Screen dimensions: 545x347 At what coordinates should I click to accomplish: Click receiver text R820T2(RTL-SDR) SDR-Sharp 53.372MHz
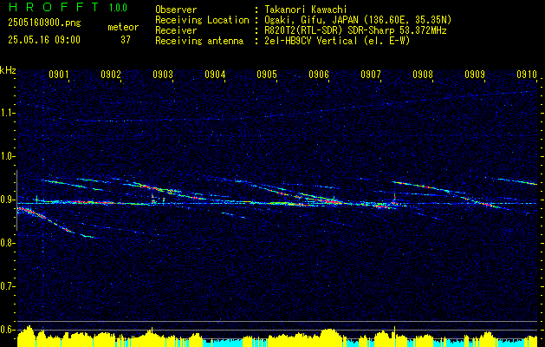[x=355, y=30]
